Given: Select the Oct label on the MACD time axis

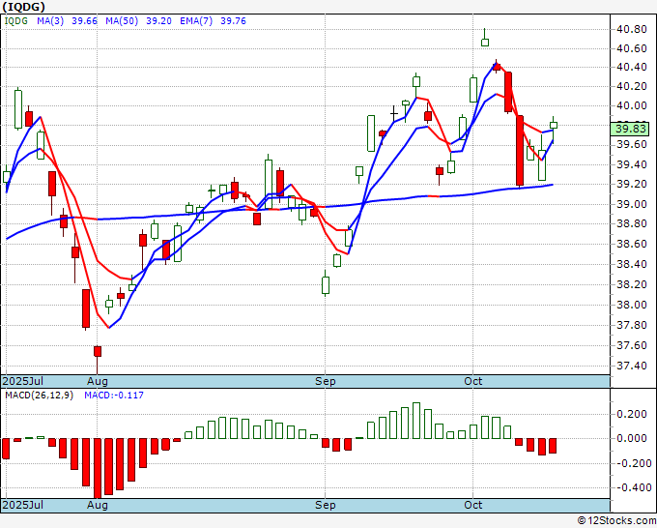Looking at the screenshot, I should click(473, 505).
